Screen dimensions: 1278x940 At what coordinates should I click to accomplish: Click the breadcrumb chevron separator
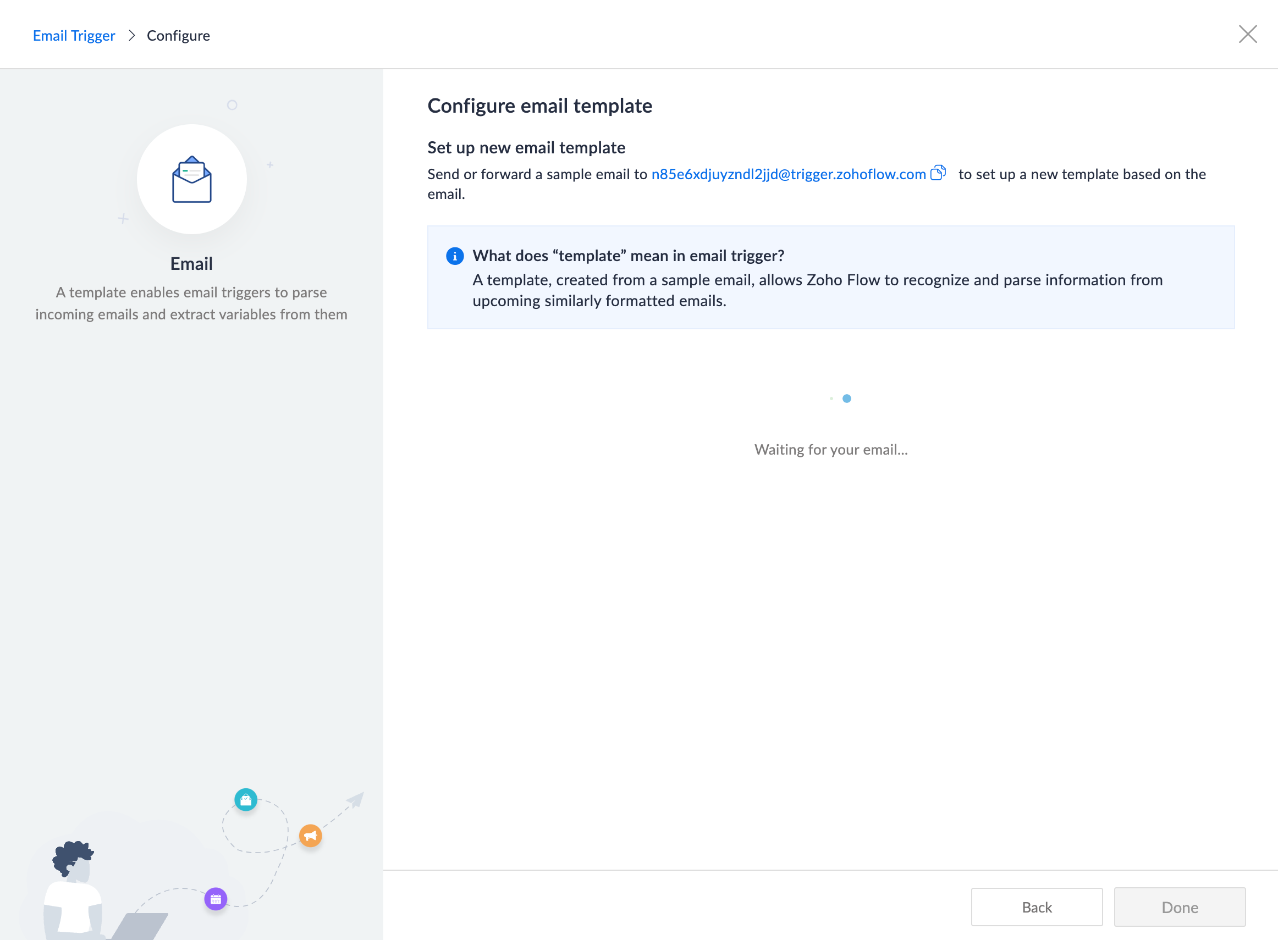[131, 36]
